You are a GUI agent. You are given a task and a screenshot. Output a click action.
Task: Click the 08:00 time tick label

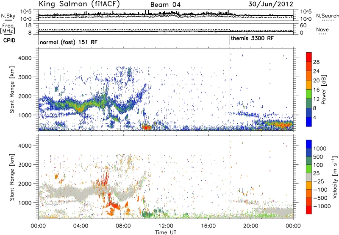coord(123,226)
